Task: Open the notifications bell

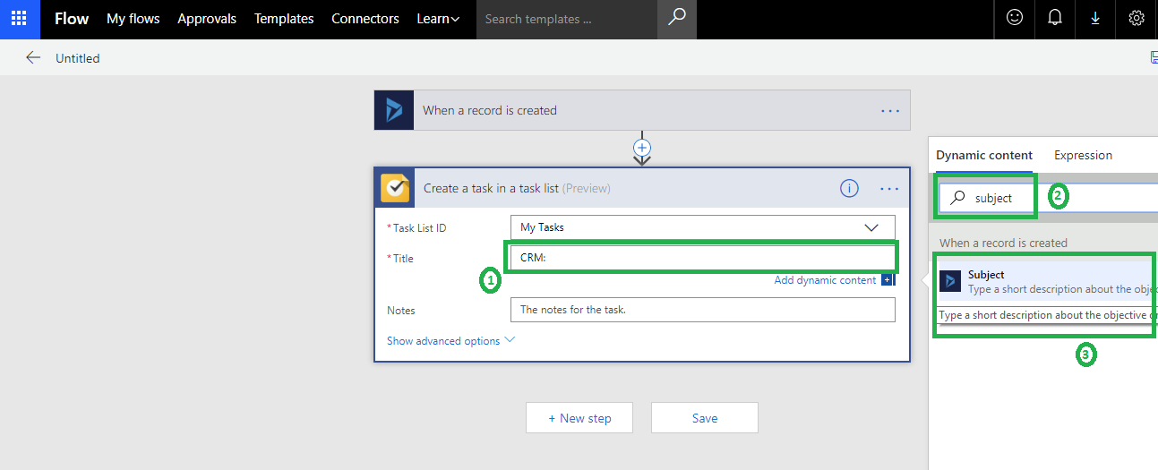Action: point(1055,18)
